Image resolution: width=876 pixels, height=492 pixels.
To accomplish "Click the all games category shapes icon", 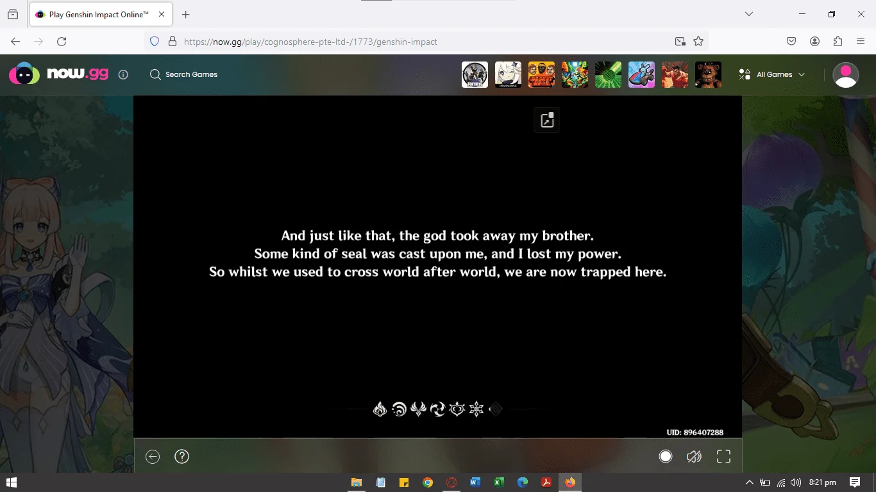I will coord(745,74).
